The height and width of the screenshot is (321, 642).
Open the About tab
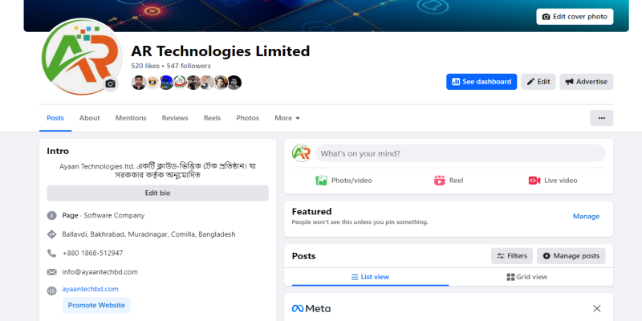point(90,118)
